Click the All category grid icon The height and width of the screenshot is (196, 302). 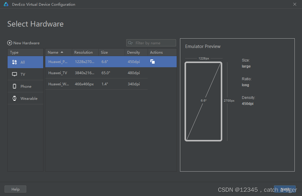(14, 62)
